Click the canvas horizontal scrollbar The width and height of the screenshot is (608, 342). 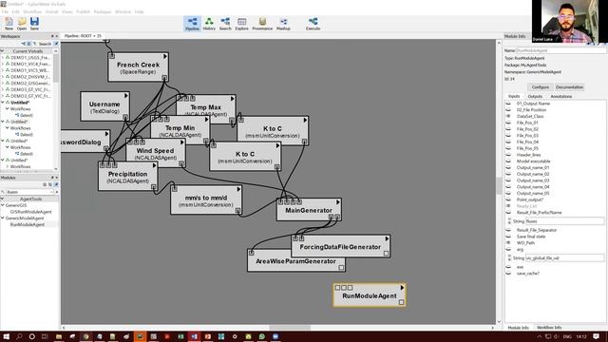[289, 328]
